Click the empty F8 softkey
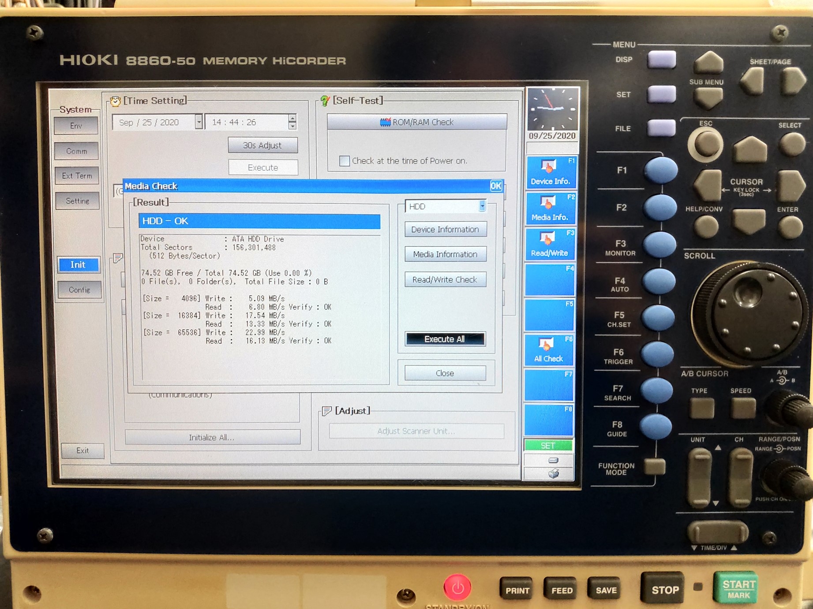The image size is (813, 609). pyautogui.click(x=548, y=420)
